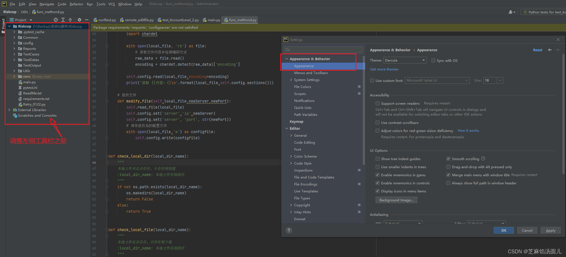Click main.py file icon in project tree
566x257 pixels.
point(20,82)
